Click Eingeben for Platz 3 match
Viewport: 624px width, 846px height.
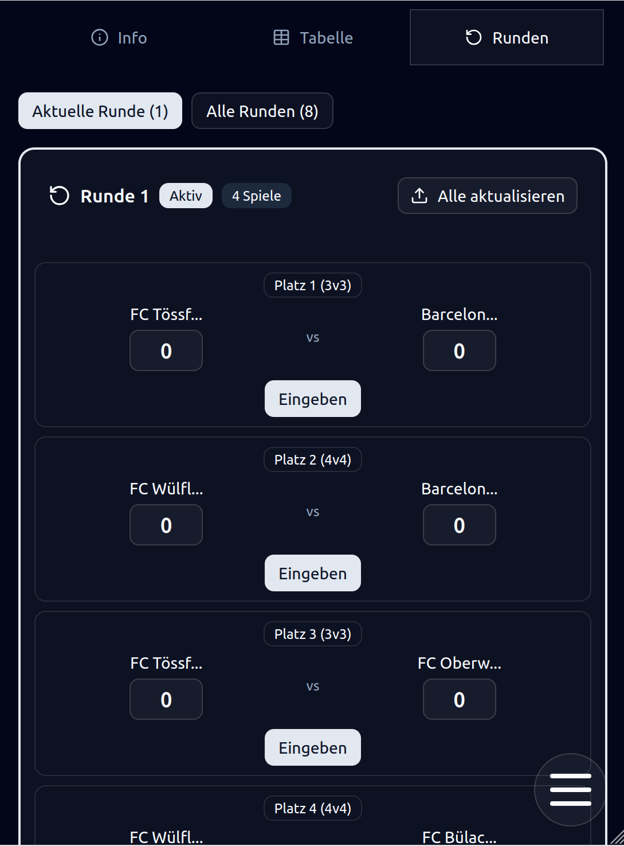[x=313, y=748]
